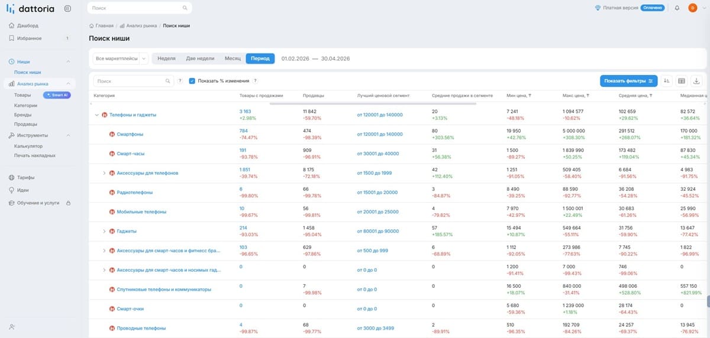Focus the table Поиск search field
This screenshot has height=338, width=710.
(133, 81)
